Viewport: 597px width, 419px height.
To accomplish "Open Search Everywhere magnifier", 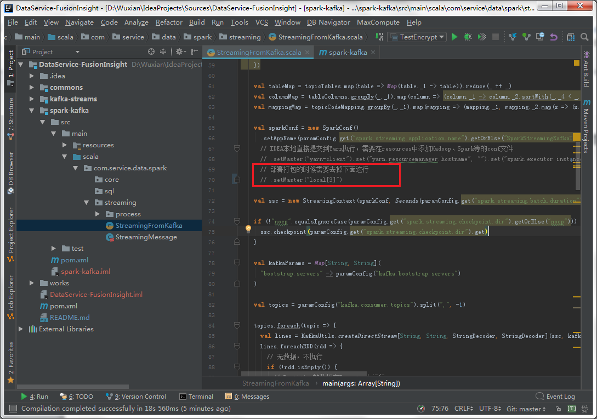I will [584, 37].
